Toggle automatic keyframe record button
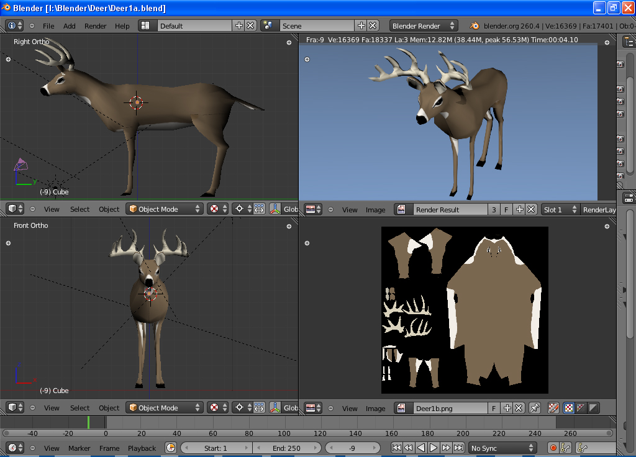This screenshot has width=636, height=457. [x=553, y=448]
